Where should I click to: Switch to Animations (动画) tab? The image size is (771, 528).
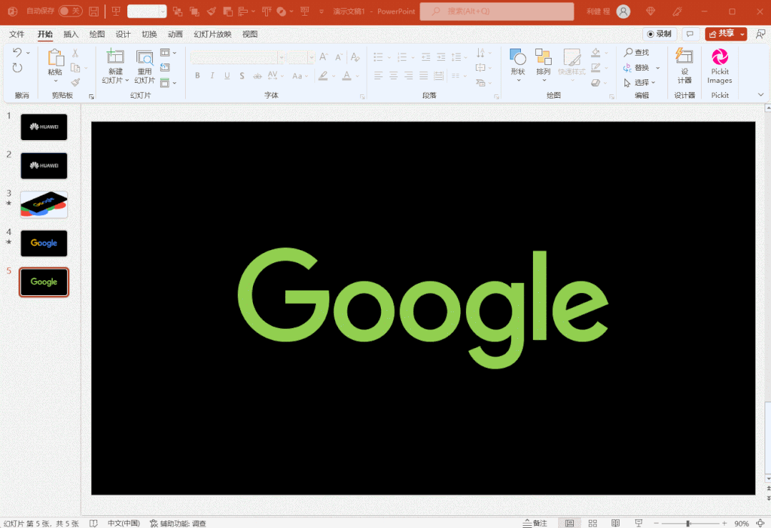pyautogui.click(x=175, y=34)
